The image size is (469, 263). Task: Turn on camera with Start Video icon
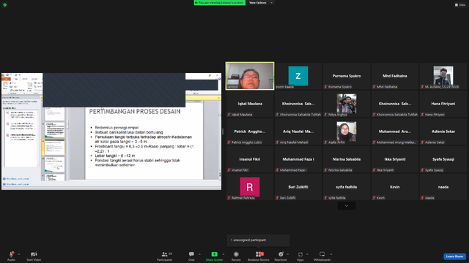click(34, 254)
